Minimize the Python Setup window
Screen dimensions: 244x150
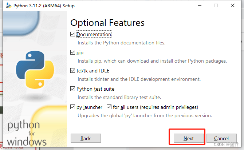point(200,5)
